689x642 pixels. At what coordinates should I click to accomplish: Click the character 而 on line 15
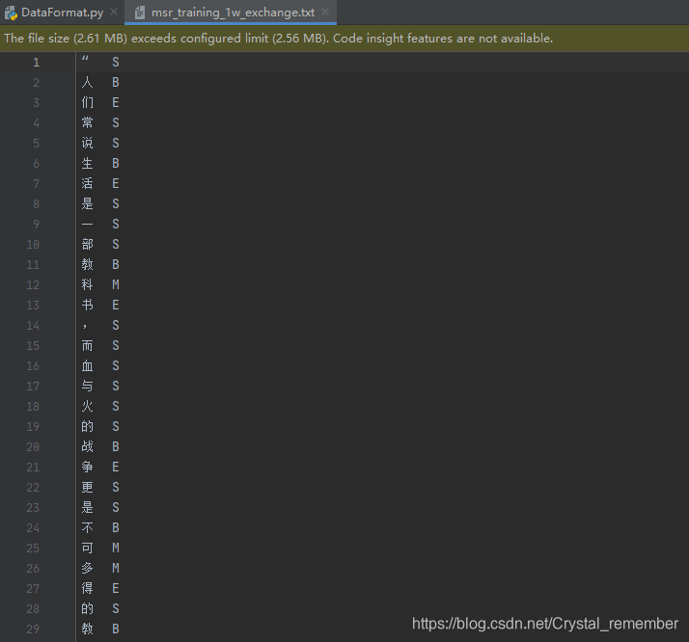(88, 346)
